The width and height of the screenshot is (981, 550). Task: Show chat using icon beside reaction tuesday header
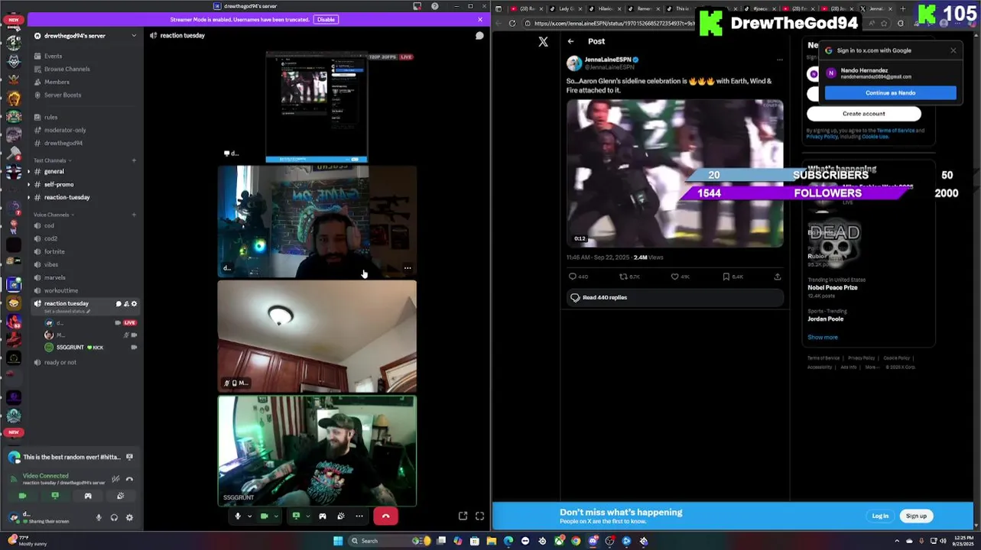coord(479,36)
